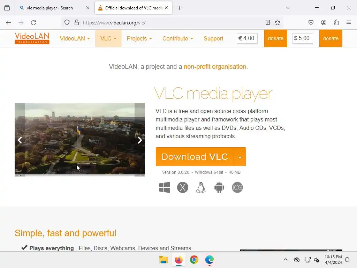Launch Microsoft Edge from the taskbar

pos(210,260)
